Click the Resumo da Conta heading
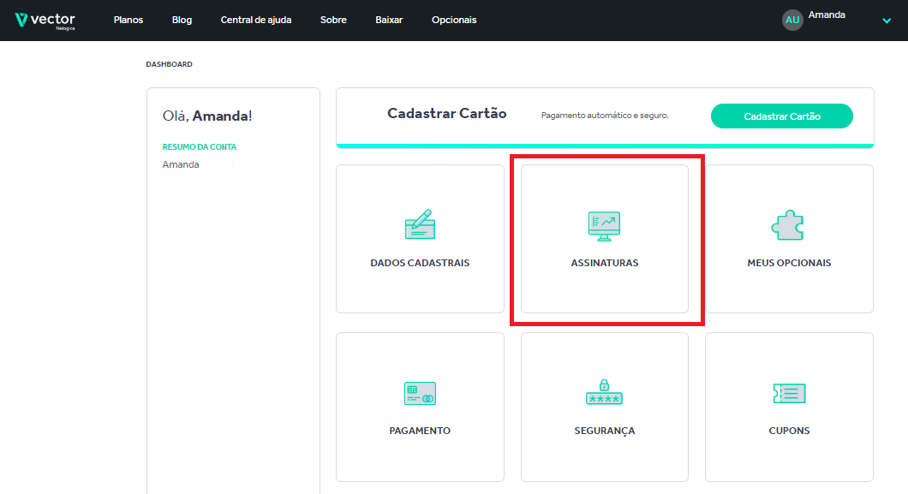The height and width of the screenshot is (494, 908). tap(200, 147)
